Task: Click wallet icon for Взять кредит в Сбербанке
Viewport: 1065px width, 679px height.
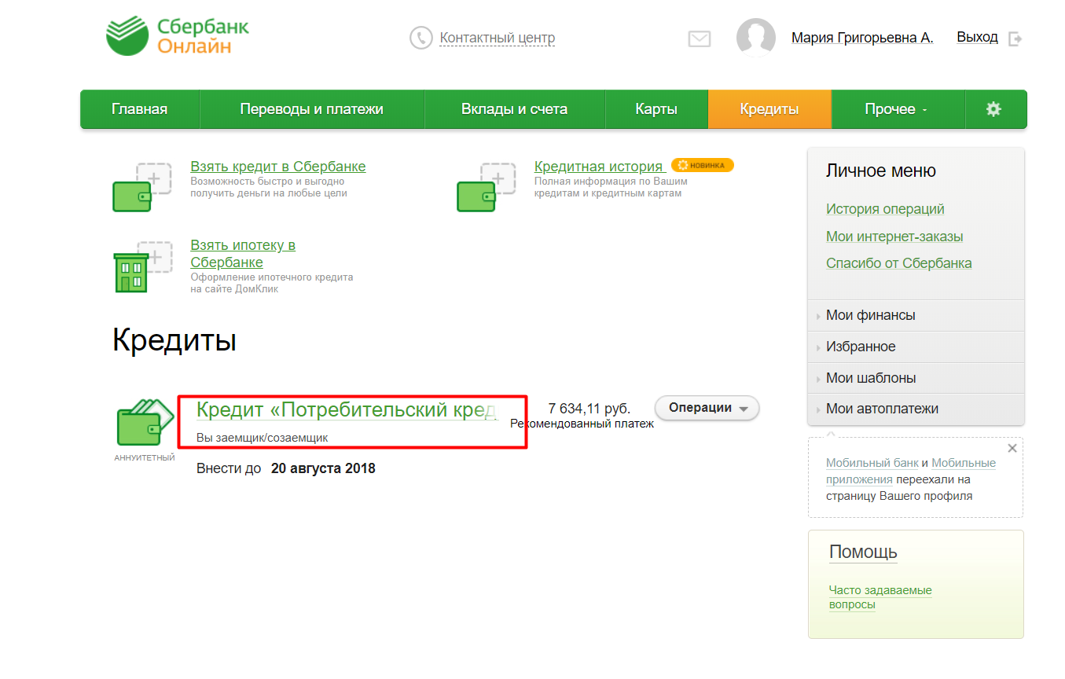Action: pos(141,187)
